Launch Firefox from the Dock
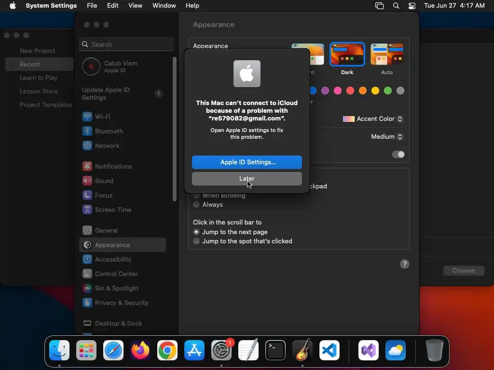The width and height of the screenshot is (494, 370). coord(140,350)
